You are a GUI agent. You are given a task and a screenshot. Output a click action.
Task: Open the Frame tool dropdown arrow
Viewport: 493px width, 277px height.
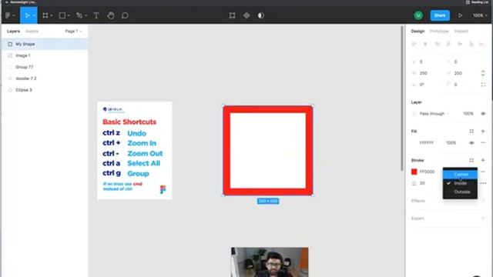tap(52, 15)
